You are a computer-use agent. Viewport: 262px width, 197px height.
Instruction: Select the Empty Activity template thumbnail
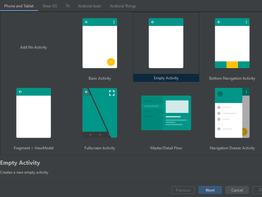166,43
